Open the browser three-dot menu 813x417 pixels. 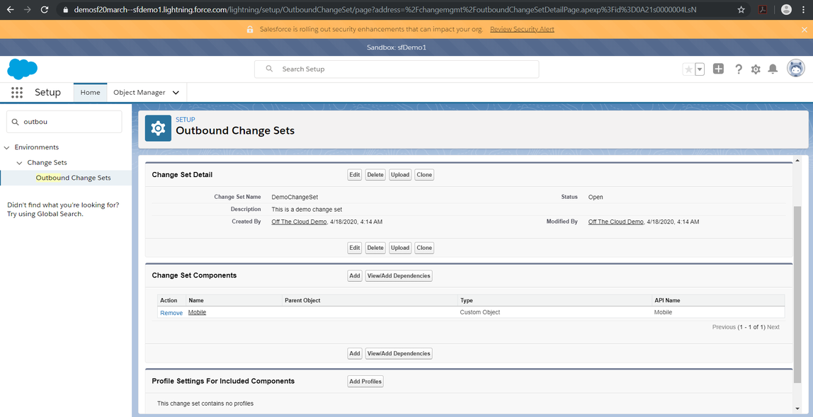coord(802,9)
